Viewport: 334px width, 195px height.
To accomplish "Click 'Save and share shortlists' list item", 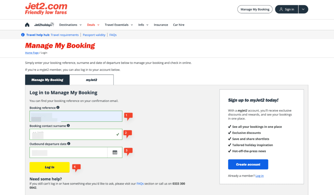I will coord(251,139).
